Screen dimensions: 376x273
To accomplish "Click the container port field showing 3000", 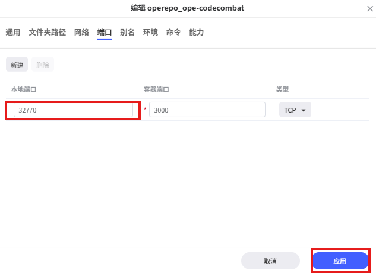I will [207, 110].
